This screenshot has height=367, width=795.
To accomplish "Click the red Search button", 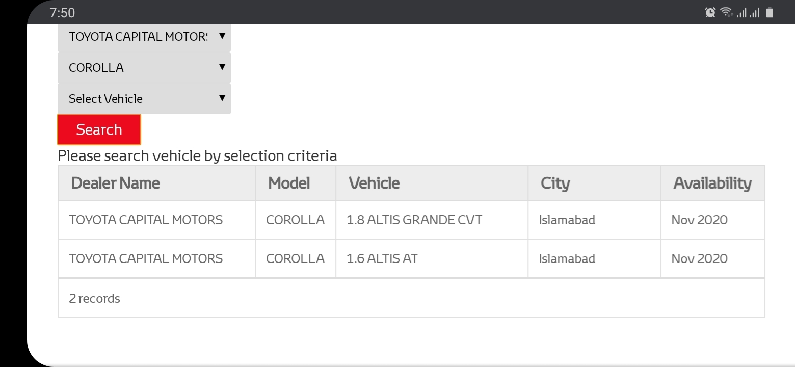I will 99,129.
